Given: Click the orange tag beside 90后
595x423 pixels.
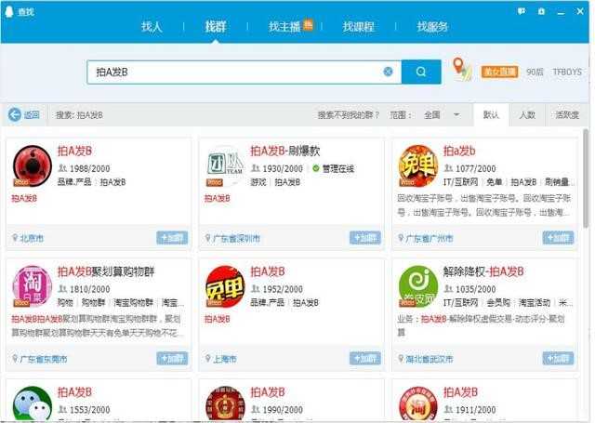Looking at the screenshot, I should (x=499, y=72).
